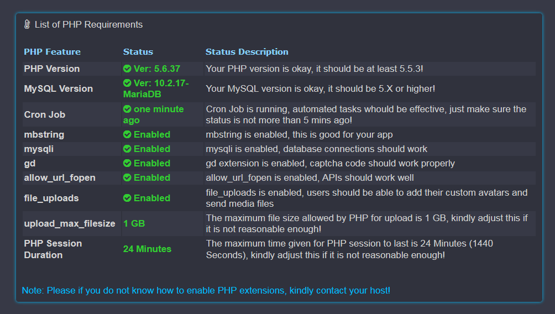
Task: Click the gd Enabled check icon
Action: point(127,163)
